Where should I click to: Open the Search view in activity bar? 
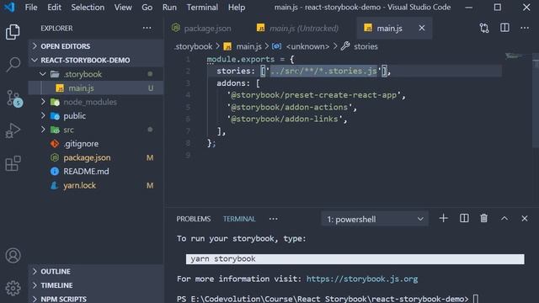(x=13, y=64)
